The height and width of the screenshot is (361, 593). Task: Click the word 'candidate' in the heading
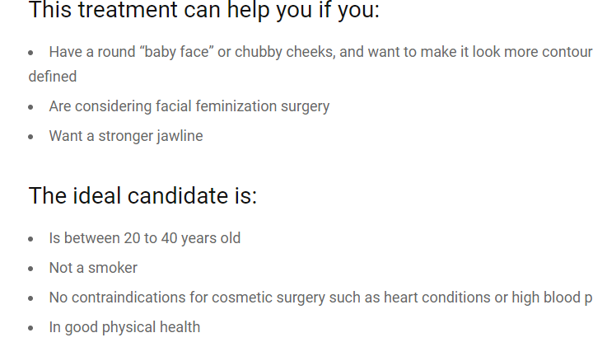[x=178, y=195]
